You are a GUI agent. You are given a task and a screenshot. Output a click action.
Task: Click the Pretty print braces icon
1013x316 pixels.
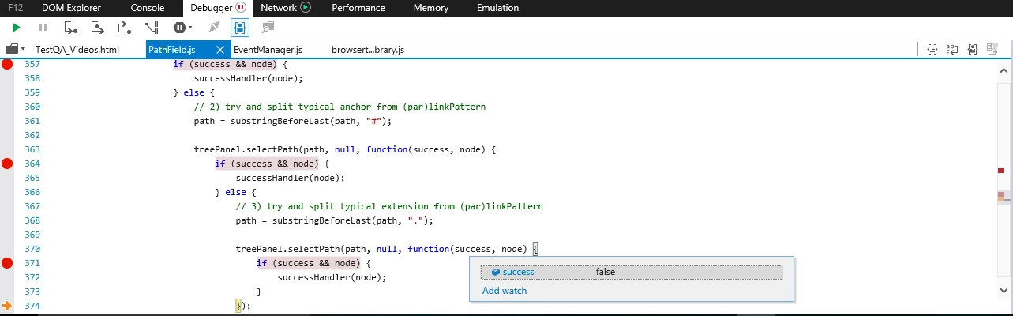point(932,49)
